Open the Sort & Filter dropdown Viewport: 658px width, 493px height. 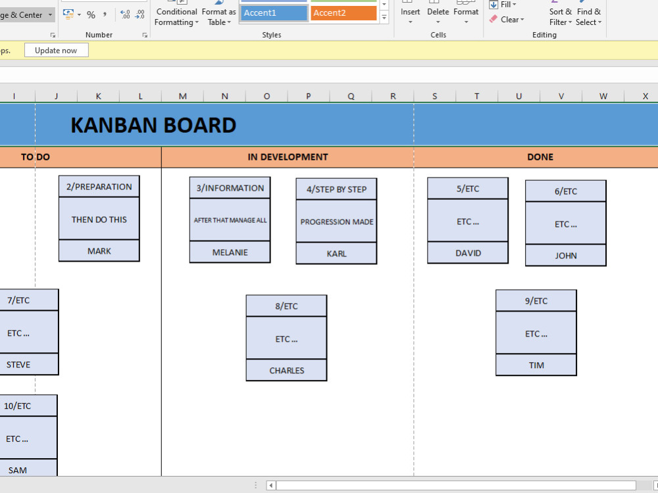[x=560, y=16]
